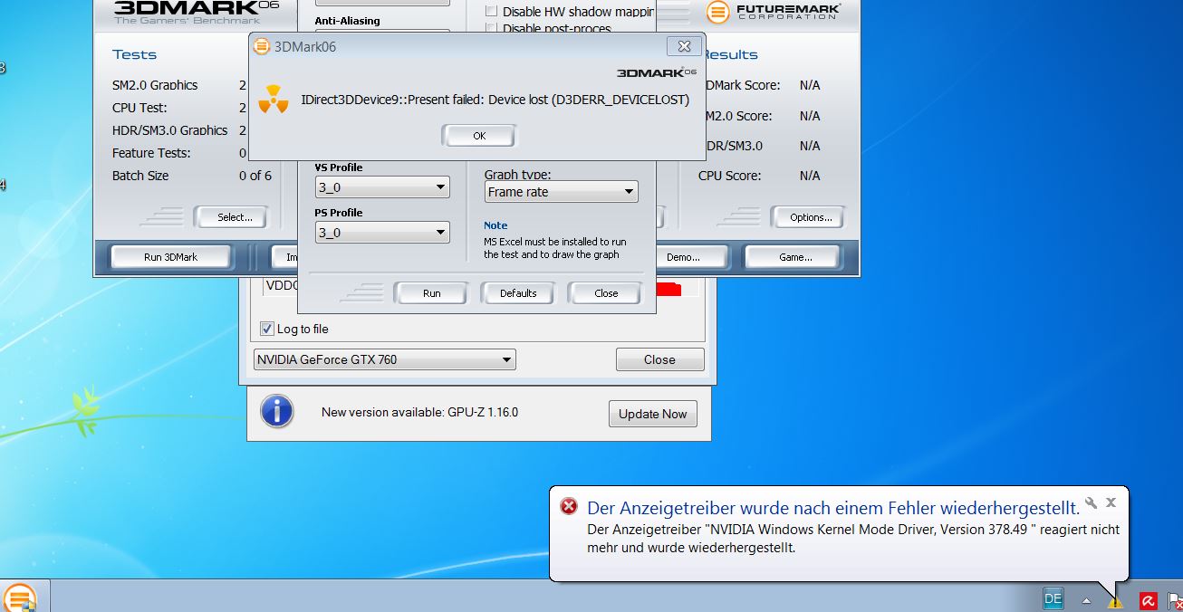
Task: Click the 'CPU Score:' result label
Action: pyautogui.click(x=730, y=176)
